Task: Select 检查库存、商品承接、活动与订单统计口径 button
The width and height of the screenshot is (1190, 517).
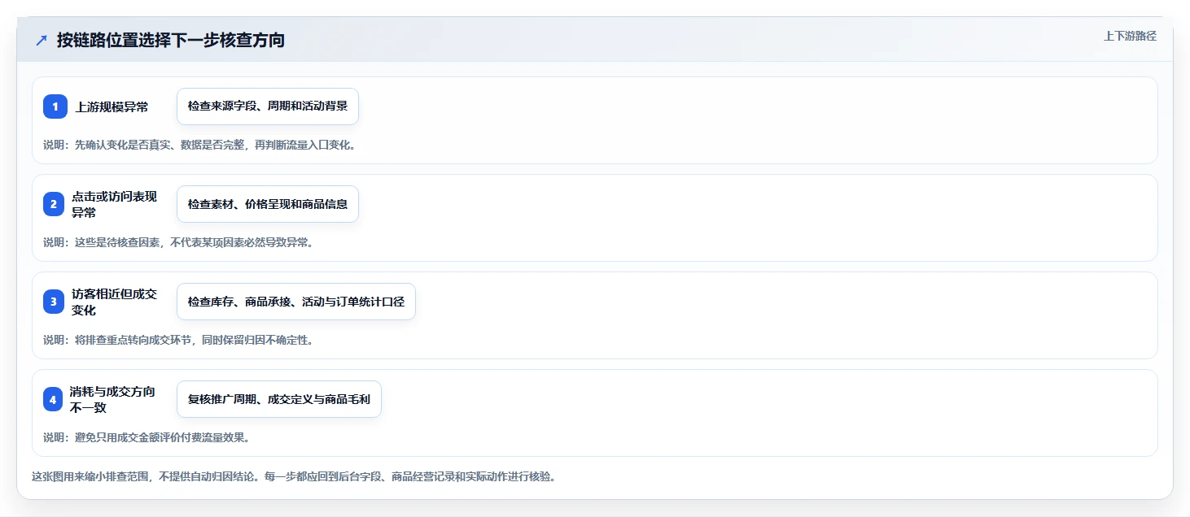Action: click(296, 302)
